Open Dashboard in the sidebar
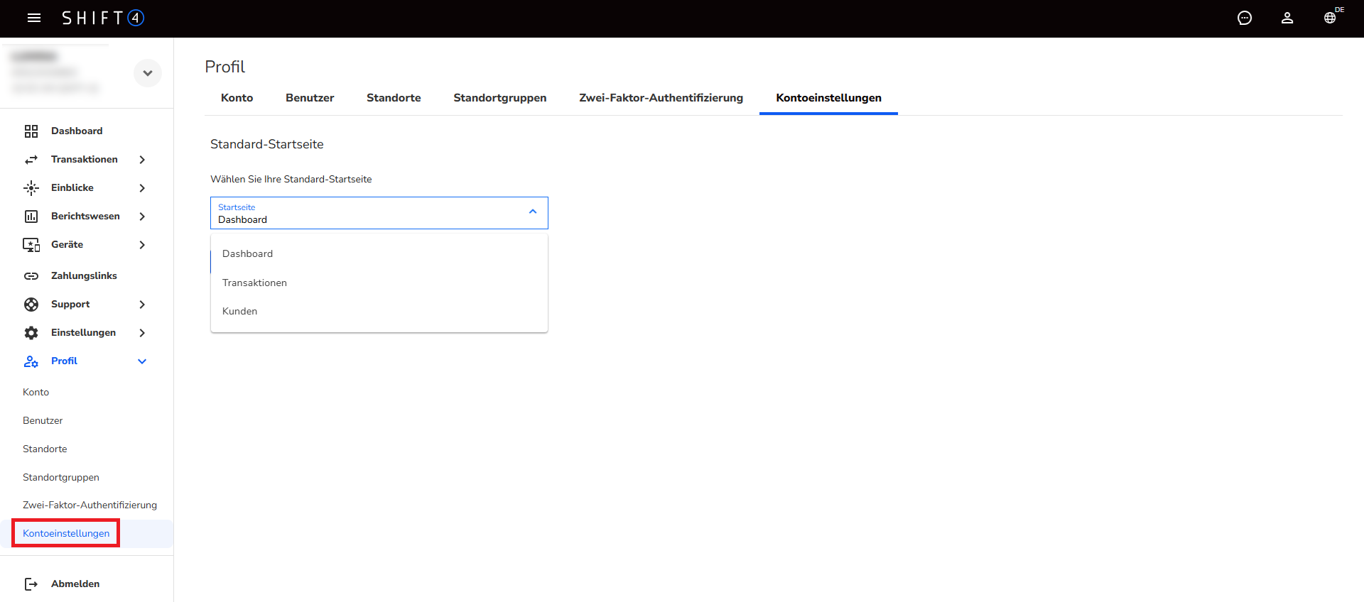This screenshot has height=602, width=1364. click(77, 131)
